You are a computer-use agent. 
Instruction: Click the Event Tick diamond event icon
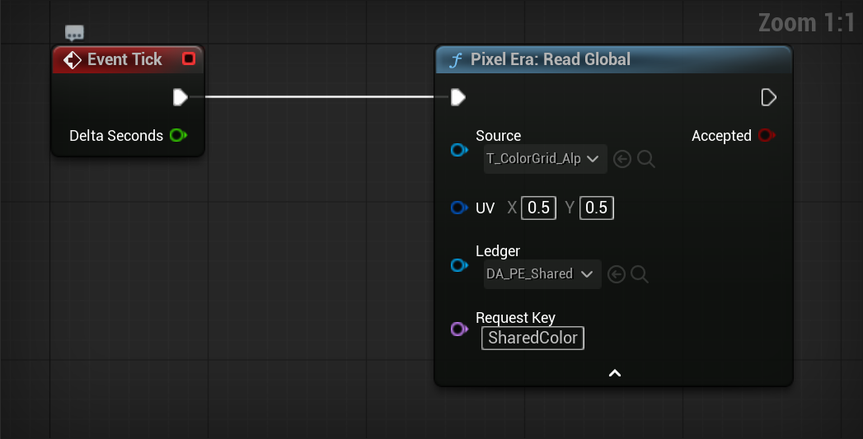tap(72, 60)
